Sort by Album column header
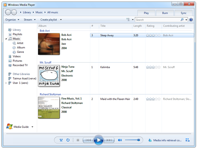The image size is (197, 149). [64, 26]
